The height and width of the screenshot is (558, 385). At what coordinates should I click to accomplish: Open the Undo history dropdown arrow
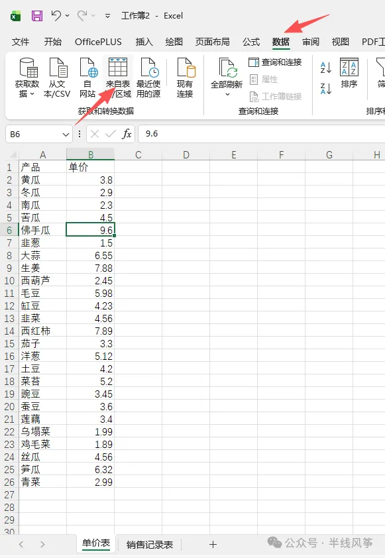(67, 16)
